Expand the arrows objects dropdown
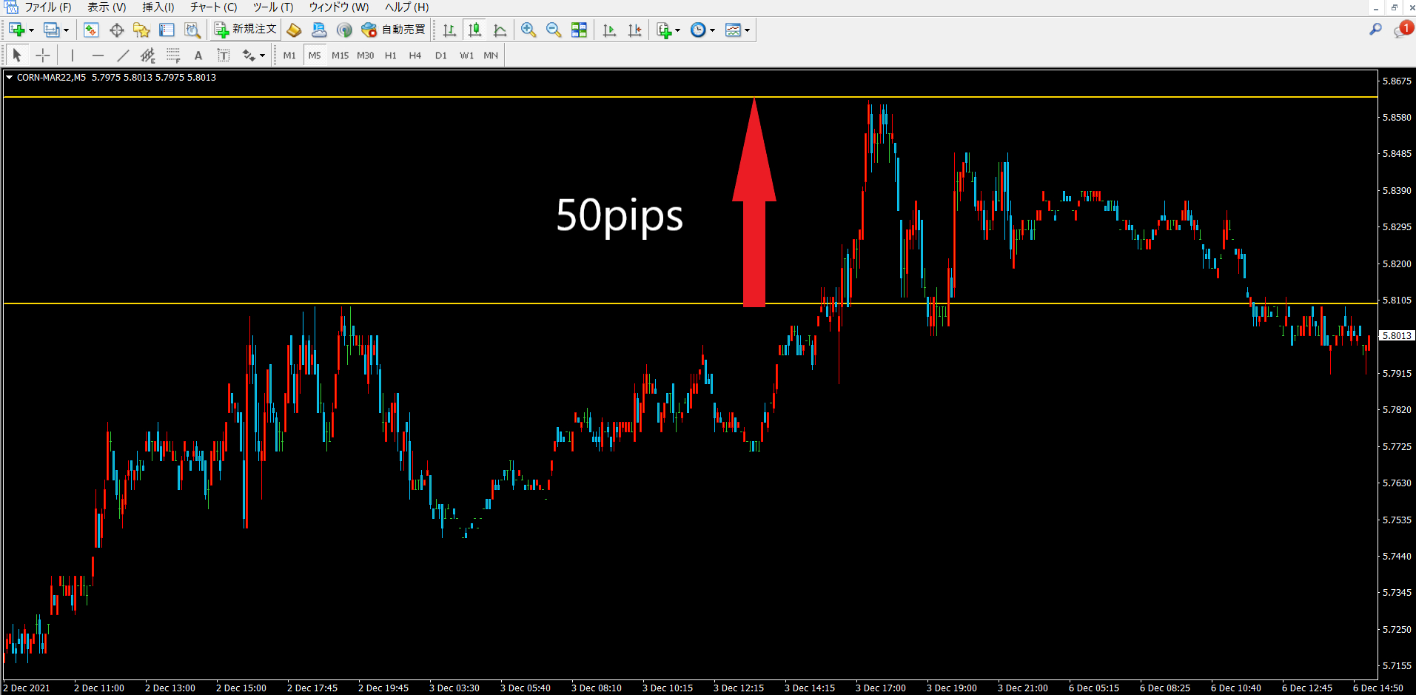Viewport: 1416px width, 695px height. [262, 56]
